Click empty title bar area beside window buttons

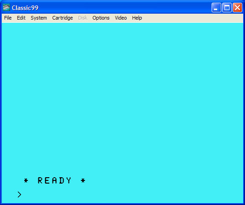[125, 7]
